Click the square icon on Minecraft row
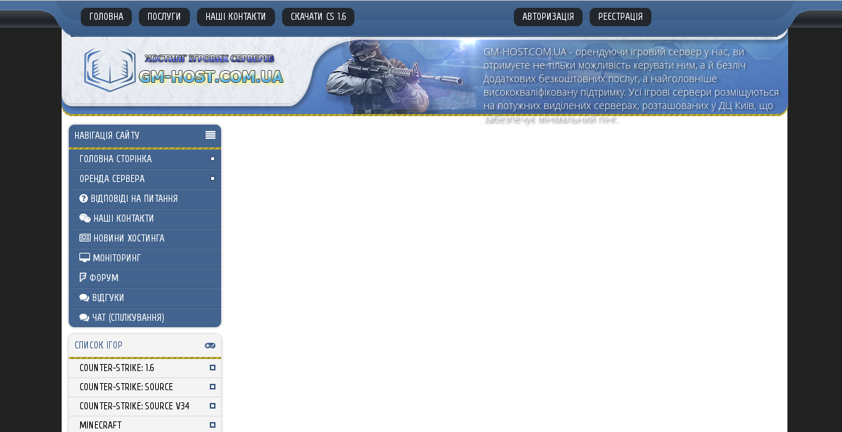 coord(213,425)
